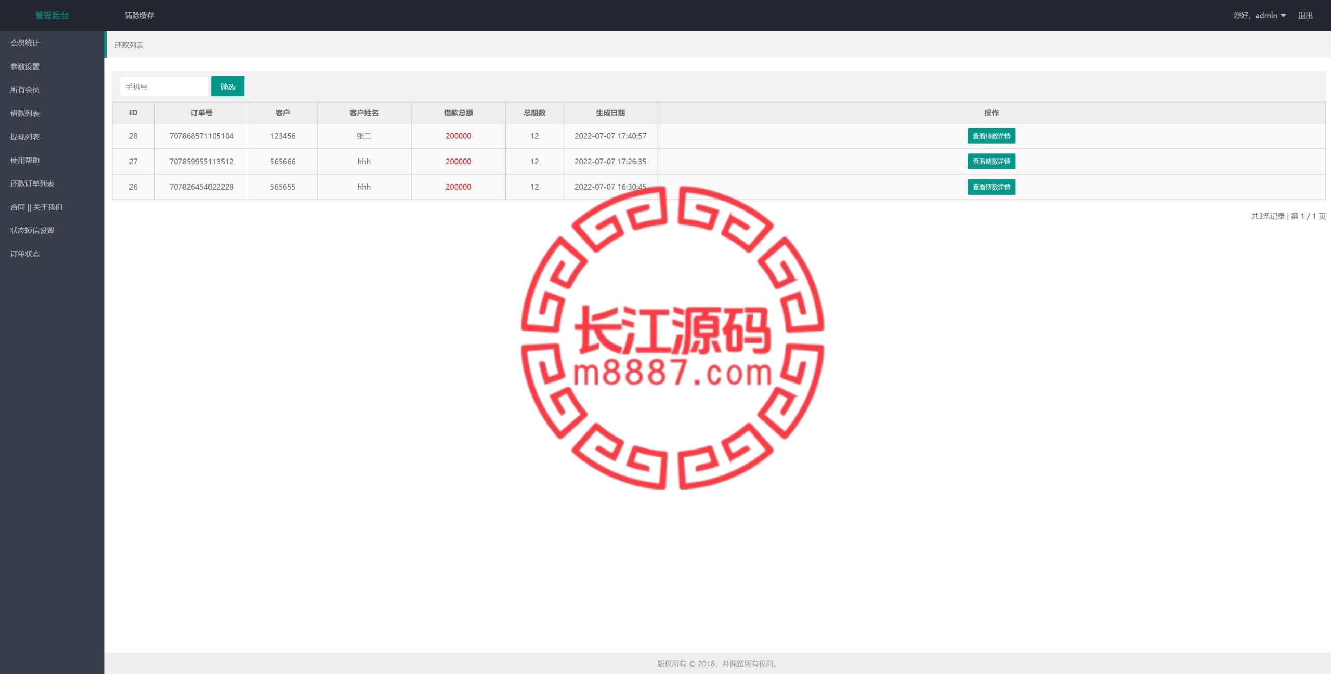Click the 客户姓名 column header
The width and height of the screenshot is (1331, 674).
pos(364,113)
